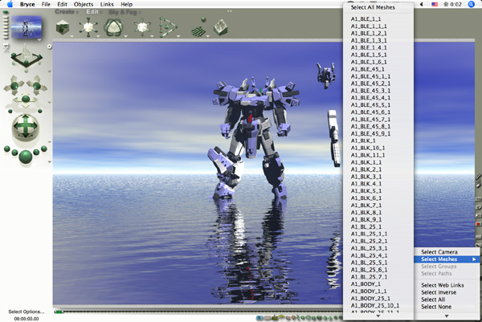Click the View Control terrain diorama
Image resolution: width=482 pixels, height=322 pixels.
(27, 58)
